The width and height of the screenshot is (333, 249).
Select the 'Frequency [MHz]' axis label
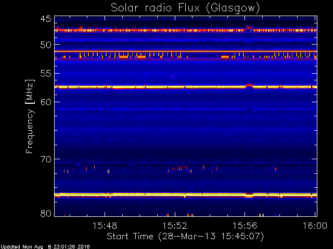coord(30,116)
